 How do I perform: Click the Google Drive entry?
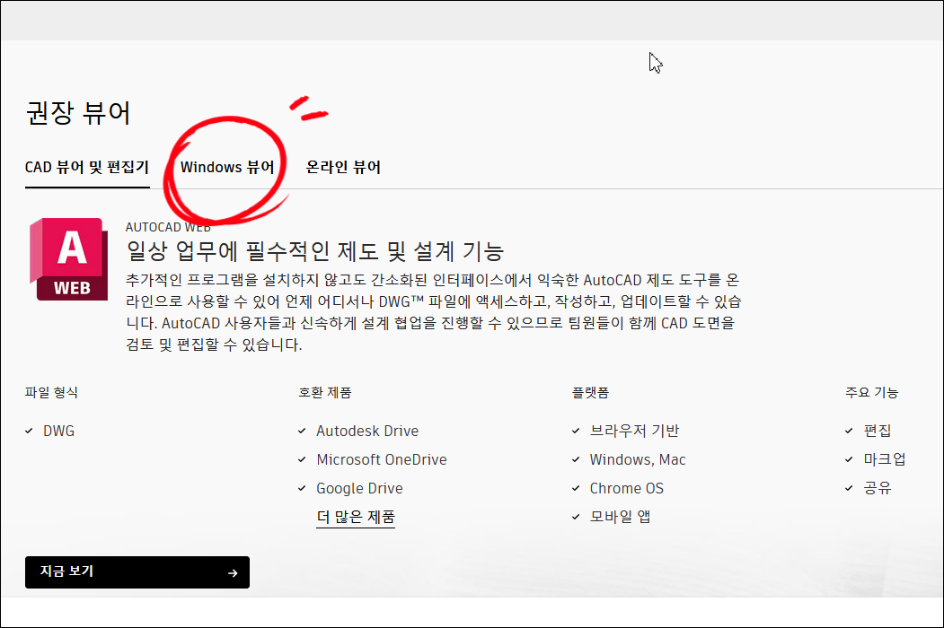(x=359, y=488)
